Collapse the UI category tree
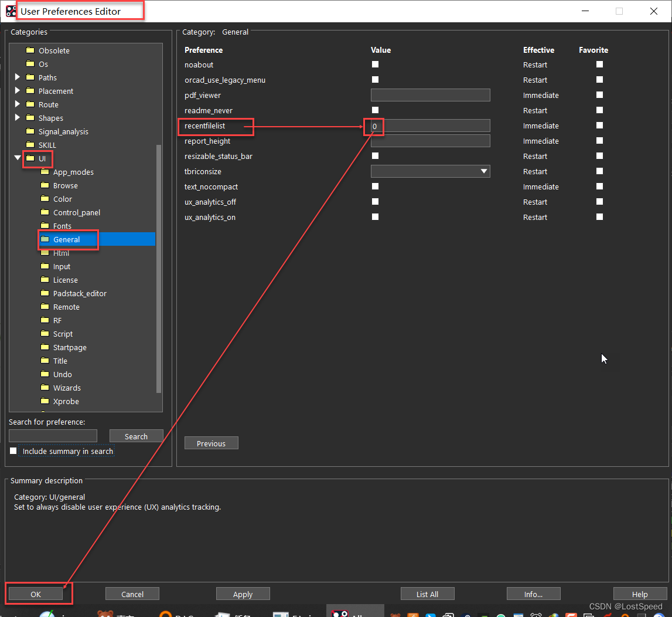The image size is (672, 617). point(18,158)
